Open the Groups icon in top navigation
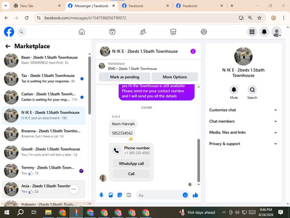This screenshot has width=290, height=218. coord(204,32)
